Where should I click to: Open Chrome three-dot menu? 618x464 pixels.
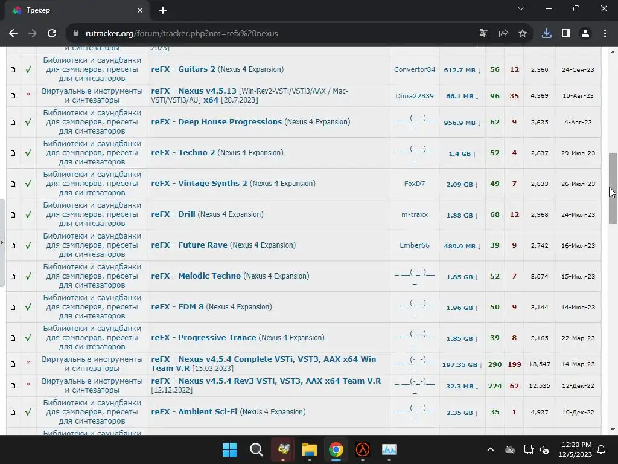[605, 34]
